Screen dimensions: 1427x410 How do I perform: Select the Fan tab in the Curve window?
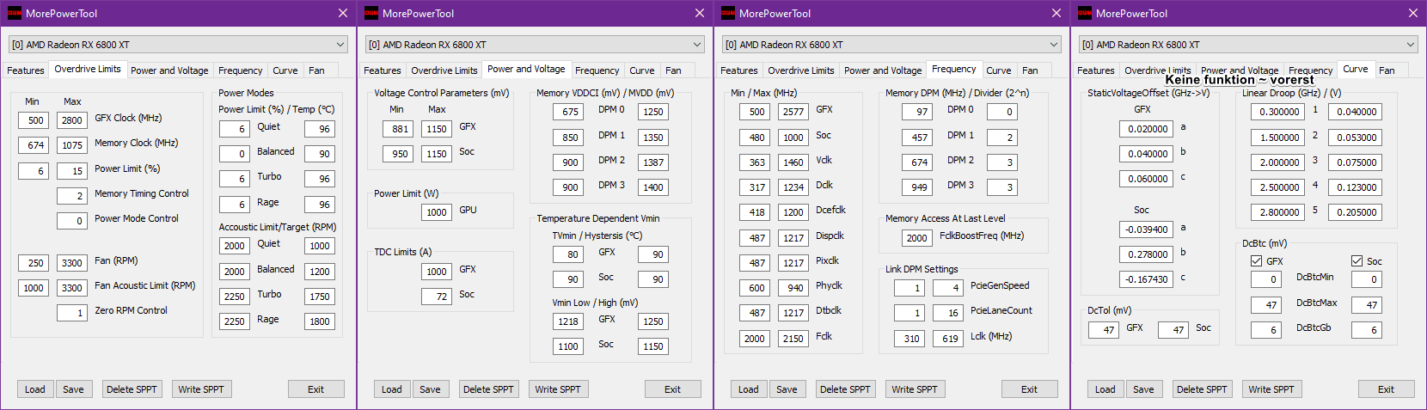click(1387, 70)
